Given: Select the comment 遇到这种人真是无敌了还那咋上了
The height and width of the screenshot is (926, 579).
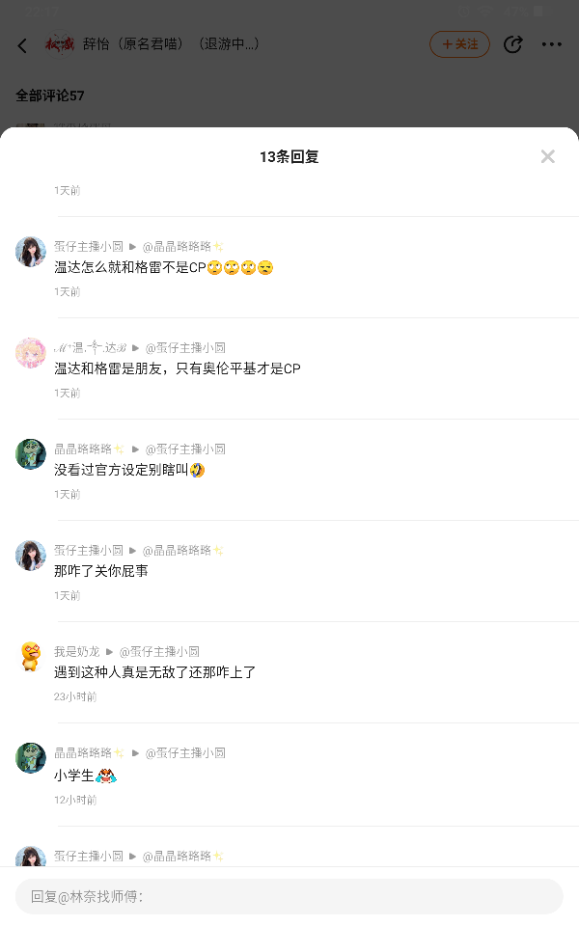Looking at the screenshot, I should [154, 672].
